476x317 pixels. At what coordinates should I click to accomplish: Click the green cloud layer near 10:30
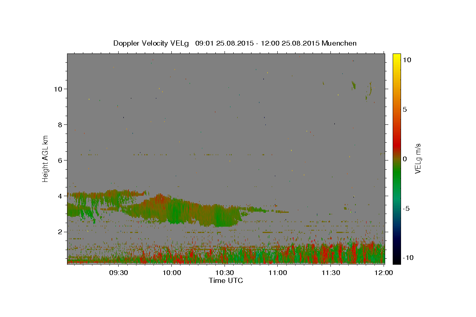[222, 216]
